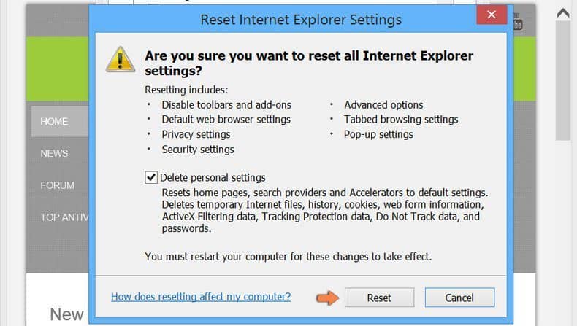Click the 'Pop-up settings' bullet text
The width and height of the screenshot is (577, 326).
(x=378, y=134)
